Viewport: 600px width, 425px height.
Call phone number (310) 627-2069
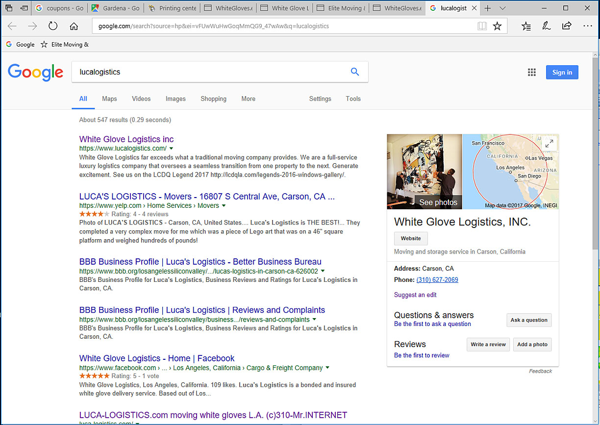[437, 280]
